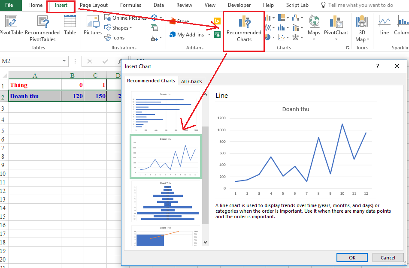The height and width of the screenshot is (268, 409).
Task: Cancel the Insert Chart dialog
Action: [388, 257]
